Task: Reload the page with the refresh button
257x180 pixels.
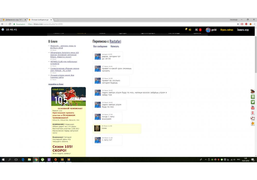Action: tap(10, 24)
